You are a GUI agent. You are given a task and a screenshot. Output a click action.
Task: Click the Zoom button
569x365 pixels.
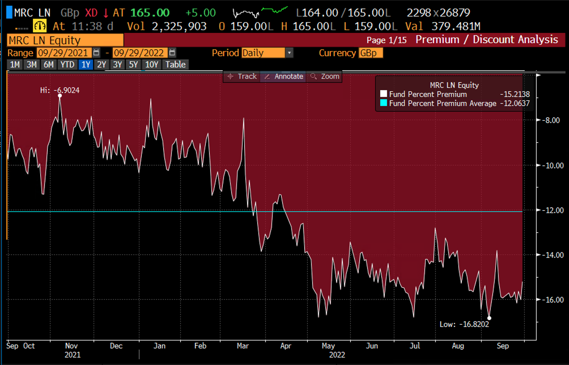click(324, 76)
